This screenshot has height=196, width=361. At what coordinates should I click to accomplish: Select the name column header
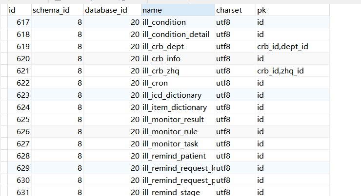(178, 10)
